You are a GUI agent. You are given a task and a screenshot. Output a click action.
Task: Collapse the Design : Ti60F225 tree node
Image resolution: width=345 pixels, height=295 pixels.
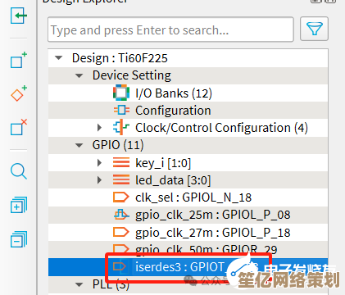click(x=58, y=58)
